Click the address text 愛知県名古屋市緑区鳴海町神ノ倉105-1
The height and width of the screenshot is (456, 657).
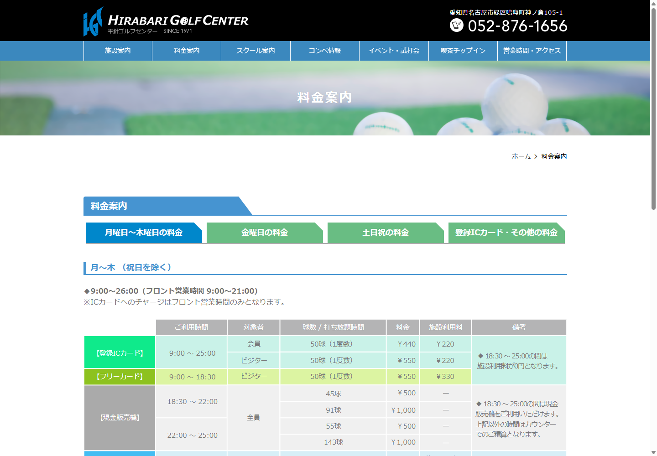[x=506, y=12]
